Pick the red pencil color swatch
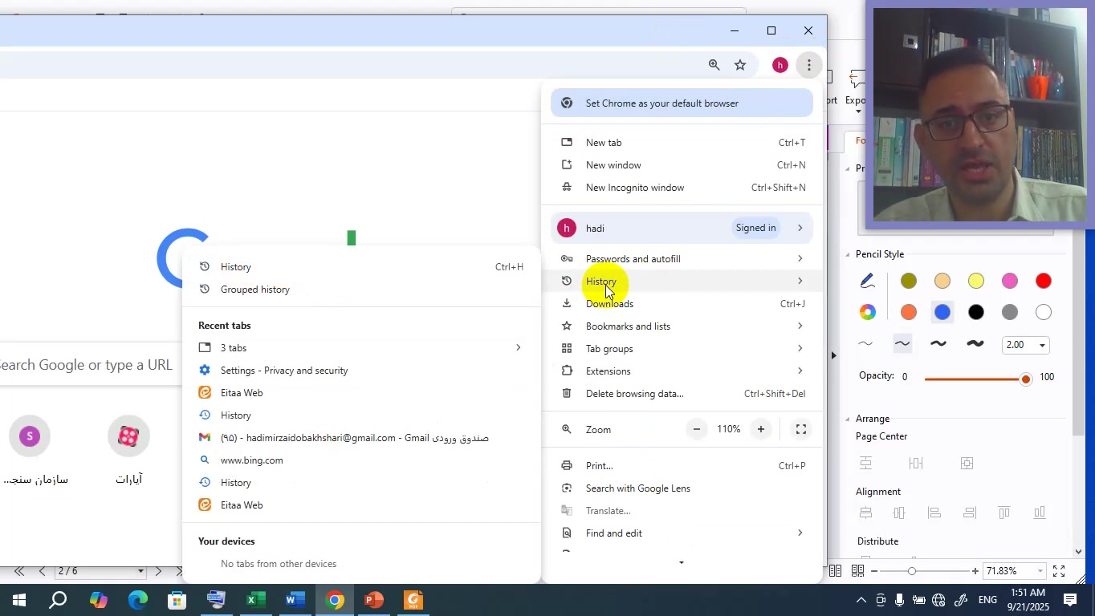The width and height of the screenshot is (1095, 616). (1043, 281)
